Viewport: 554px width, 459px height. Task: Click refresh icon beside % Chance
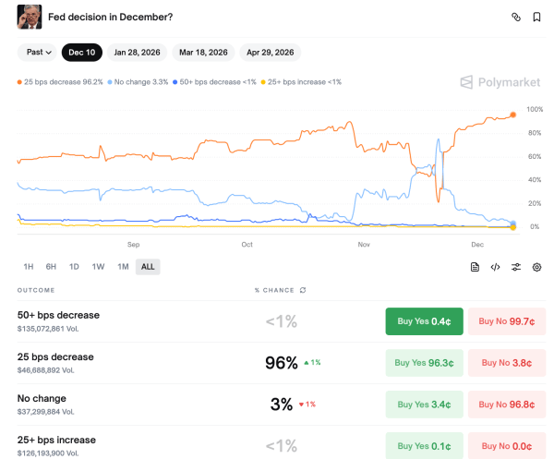(303, 290)
